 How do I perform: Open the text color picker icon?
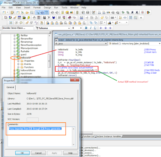(116, 23)
